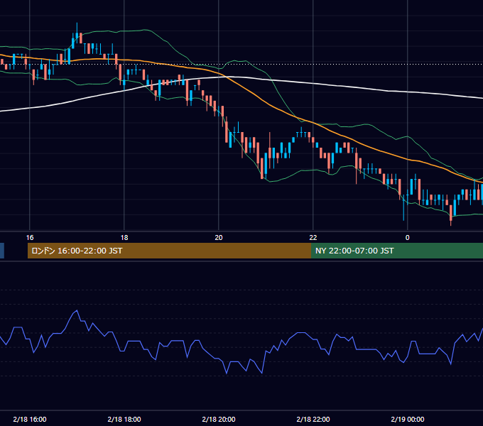The height and width of the screenshot is (426, 483).
Task: Click the 2/18 22:00 date label
Action: tap(313, 419)
